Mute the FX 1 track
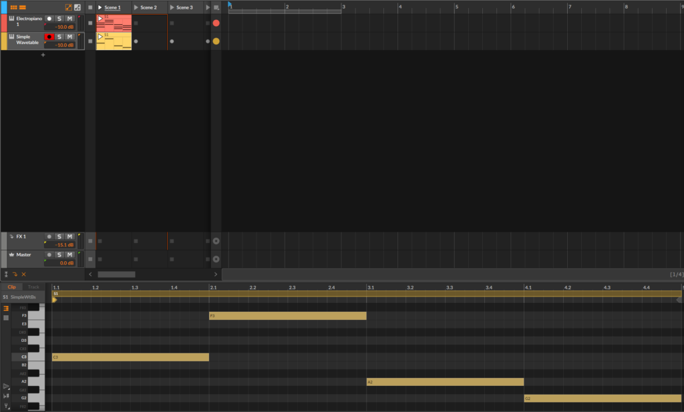 coord(69,236)
